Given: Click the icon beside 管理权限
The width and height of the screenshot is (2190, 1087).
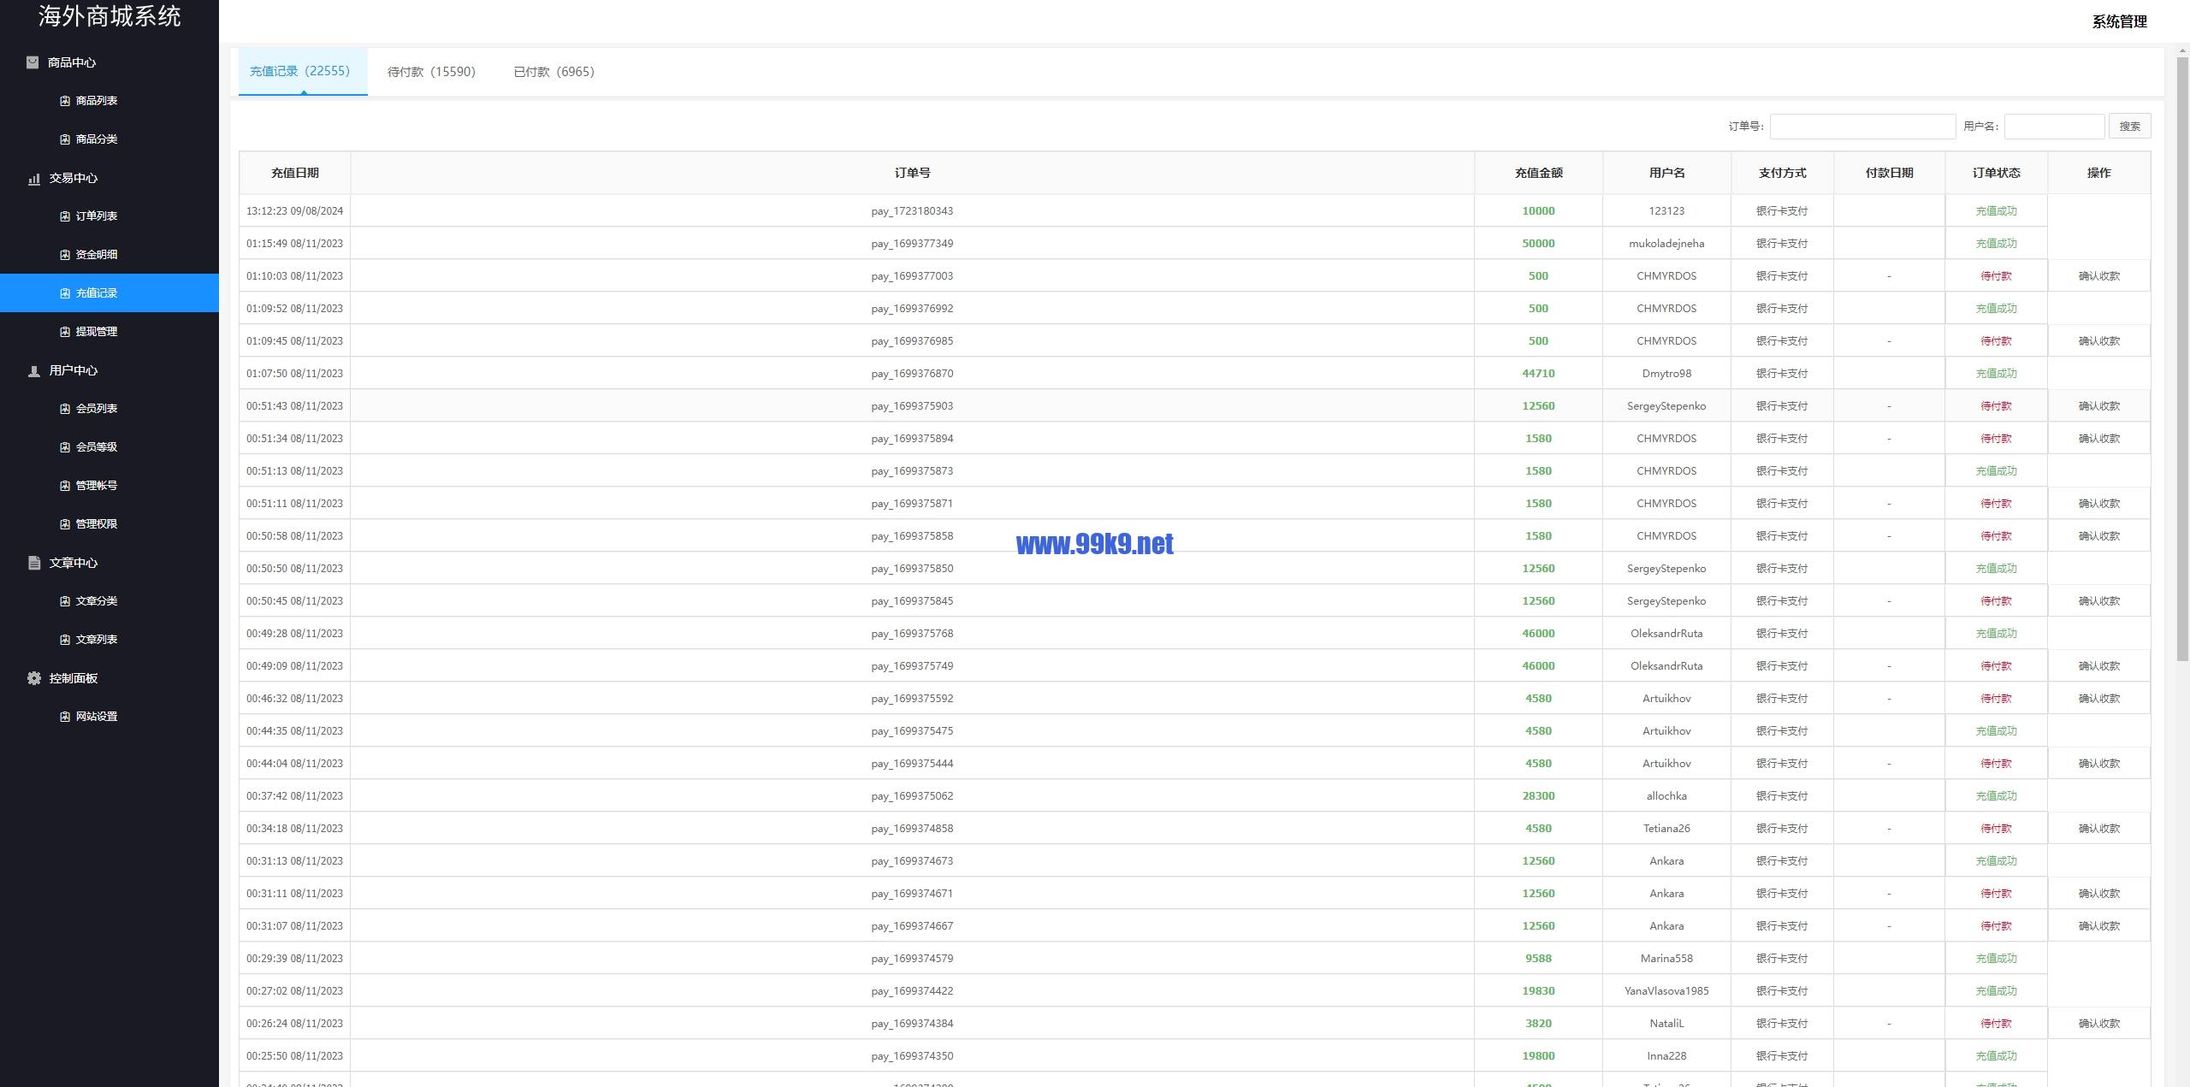Looking at the screenshot, I should click(65, 524).
